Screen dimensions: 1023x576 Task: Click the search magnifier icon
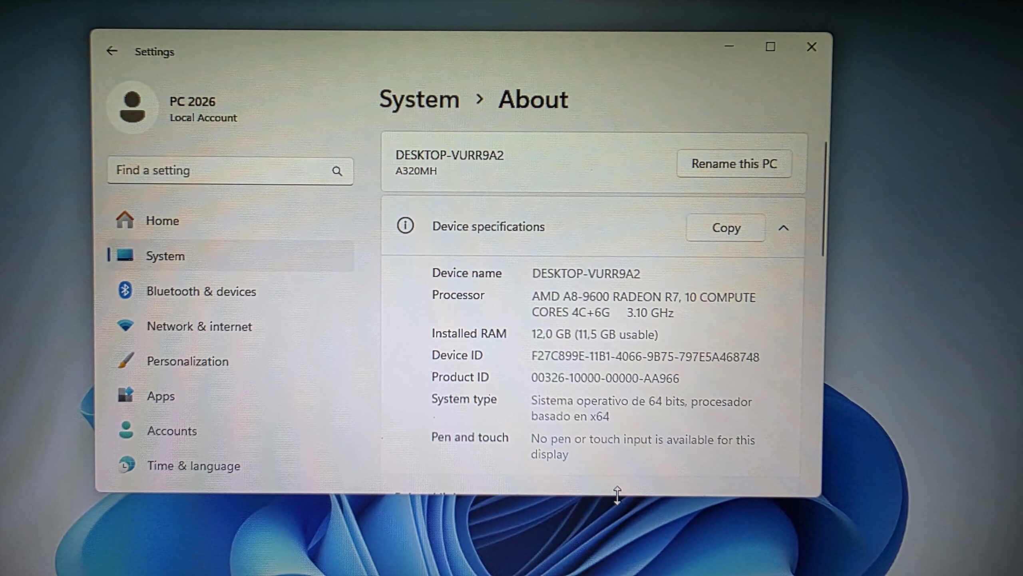click(x=337, y=171)
